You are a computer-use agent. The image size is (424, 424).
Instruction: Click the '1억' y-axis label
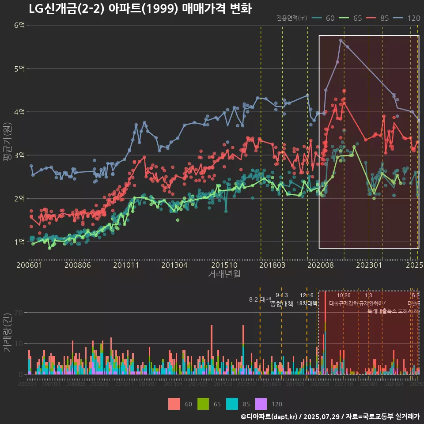click(x=19, y=242)
